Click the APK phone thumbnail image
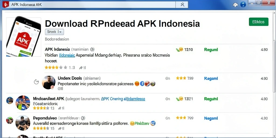This screenshot has height=138, width=276. 24,37
